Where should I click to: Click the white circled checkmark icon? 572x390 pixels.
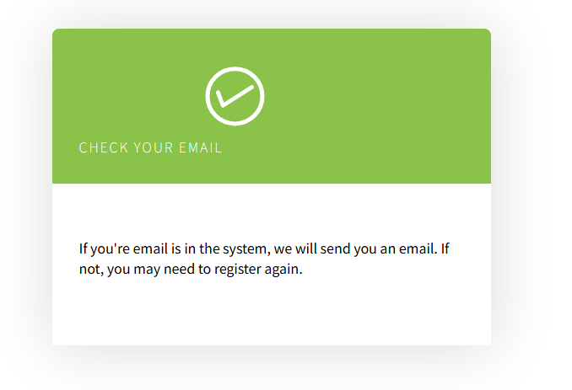[x=235, y=96]
